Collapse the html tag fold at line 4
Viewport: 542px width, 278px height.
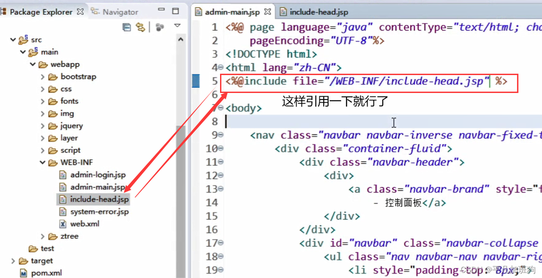click(221, 68)
